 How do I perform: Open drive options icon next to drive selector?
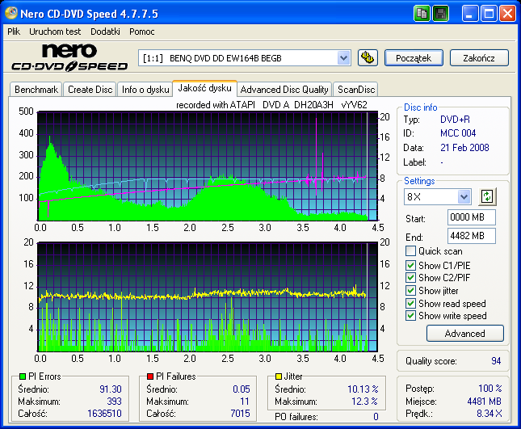click(368, 58)
